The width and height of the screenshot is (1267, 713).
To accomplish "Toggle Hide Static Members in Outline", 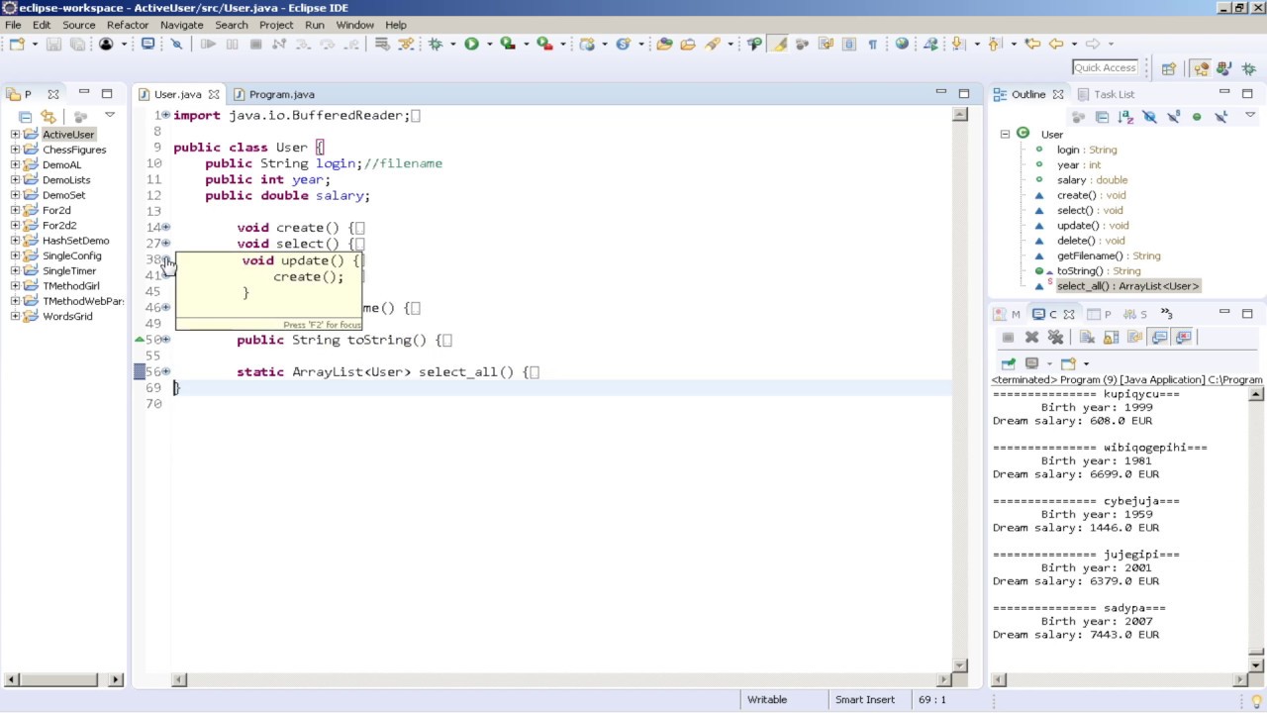I will [x=1173, y=117].
